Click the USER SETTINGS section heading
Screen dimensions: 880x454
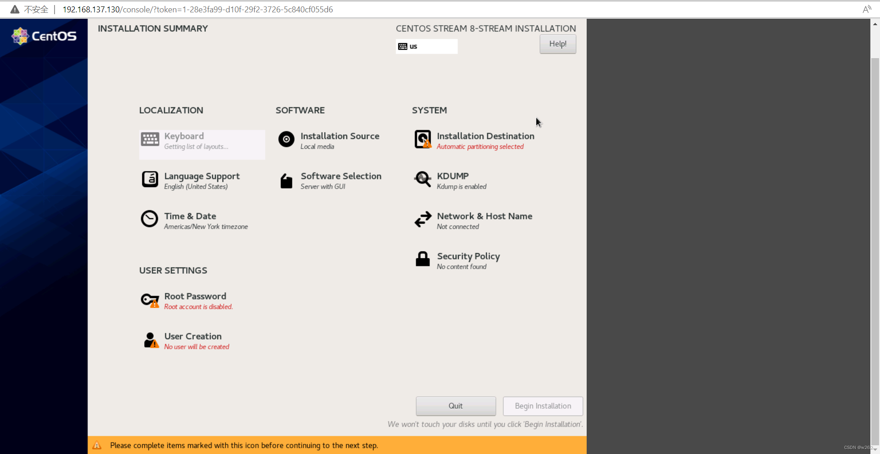point(173,270)
